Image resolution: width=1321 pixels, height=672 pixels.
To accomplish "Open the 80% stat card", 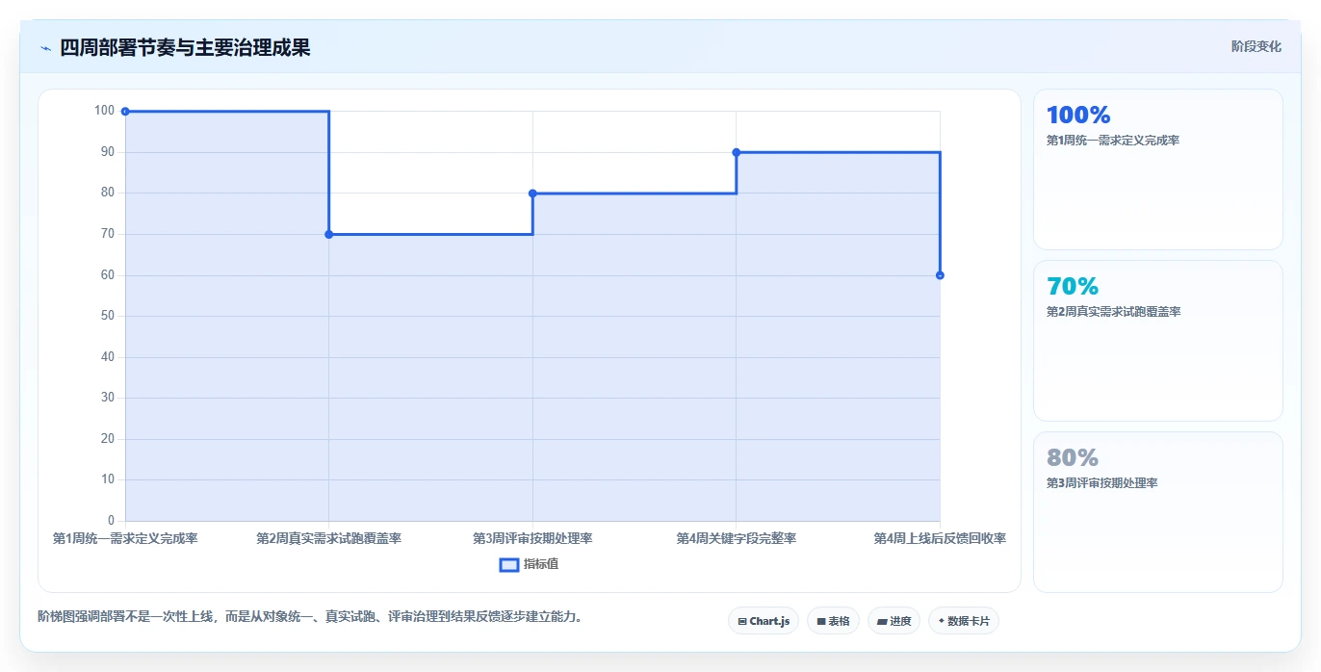I will point(1157,512).
